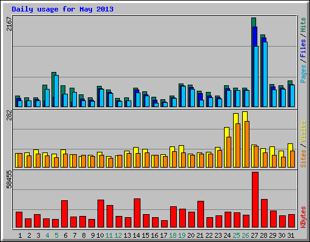Click the tallest green hits bar for day 27

click(x=254, y=22)
